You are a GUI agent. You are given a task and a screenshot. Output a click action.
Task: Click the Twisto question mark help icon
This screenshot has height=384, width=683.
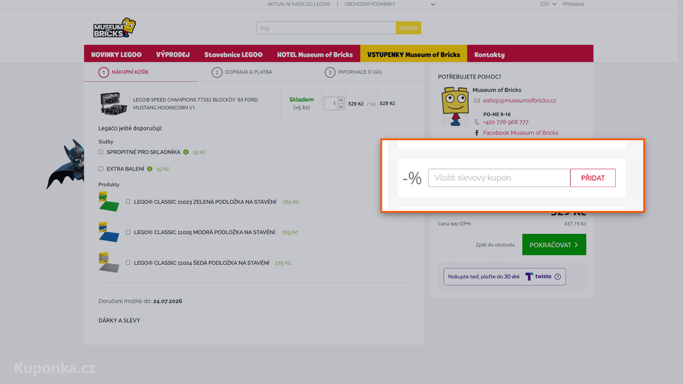(x=557, y=276)
